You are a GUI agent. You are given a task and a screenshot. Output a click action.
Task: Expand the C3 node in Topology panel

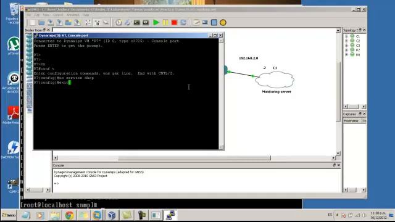click(x=347, y=45)
